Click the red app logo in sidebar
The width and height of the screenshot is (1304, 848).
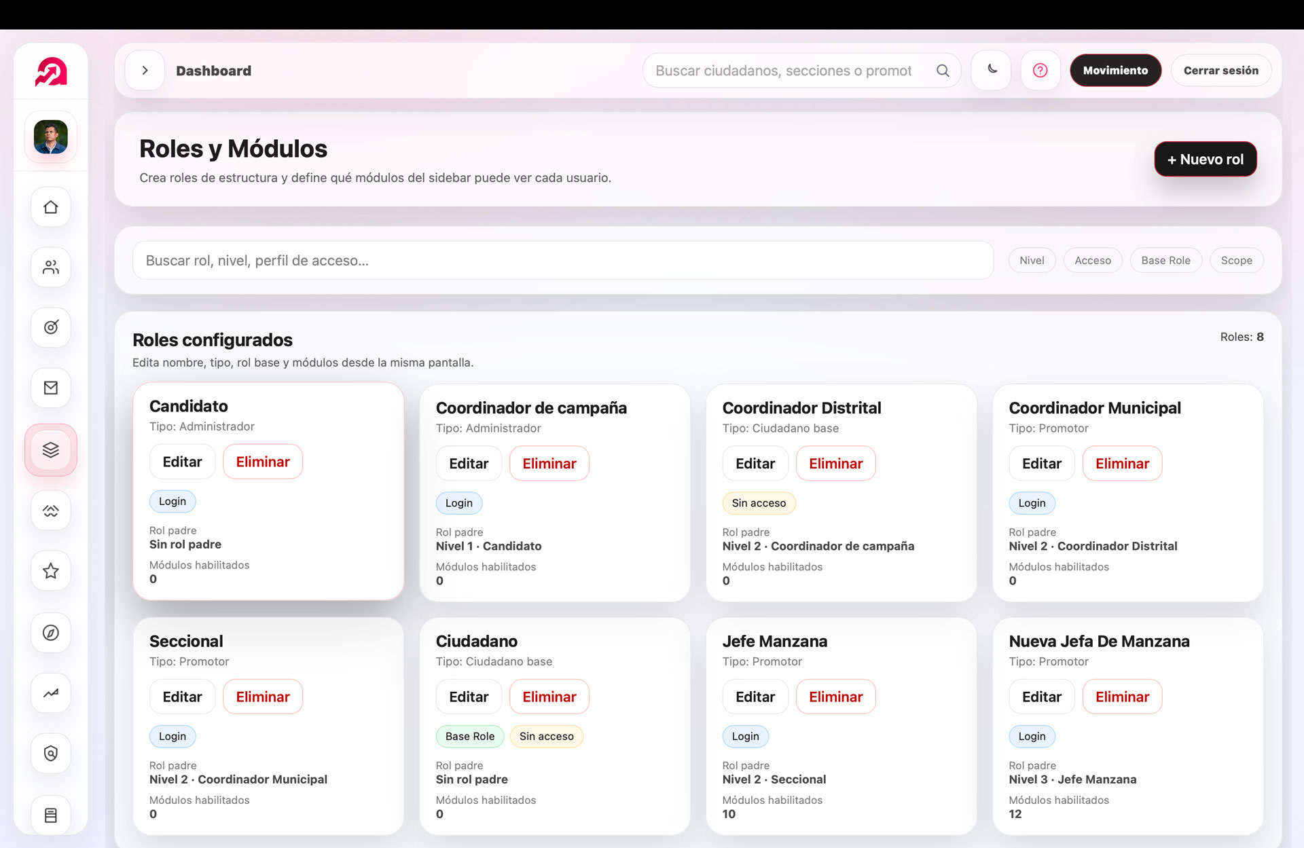tap(51, 71)
